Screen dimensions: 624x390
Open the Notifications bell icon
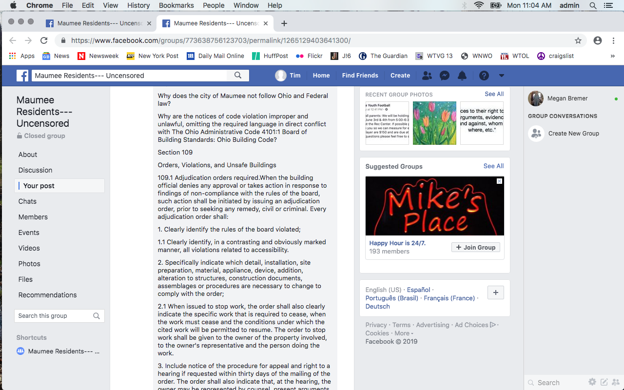[x=462, y=76]
